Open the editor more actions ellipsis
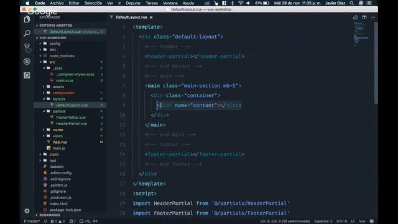This screenshot has height=224, width=398. (373, 17)
